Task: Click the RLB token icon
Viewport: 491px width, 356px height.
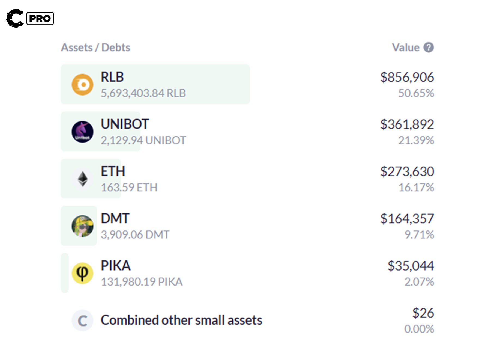Action: (82, 85)
